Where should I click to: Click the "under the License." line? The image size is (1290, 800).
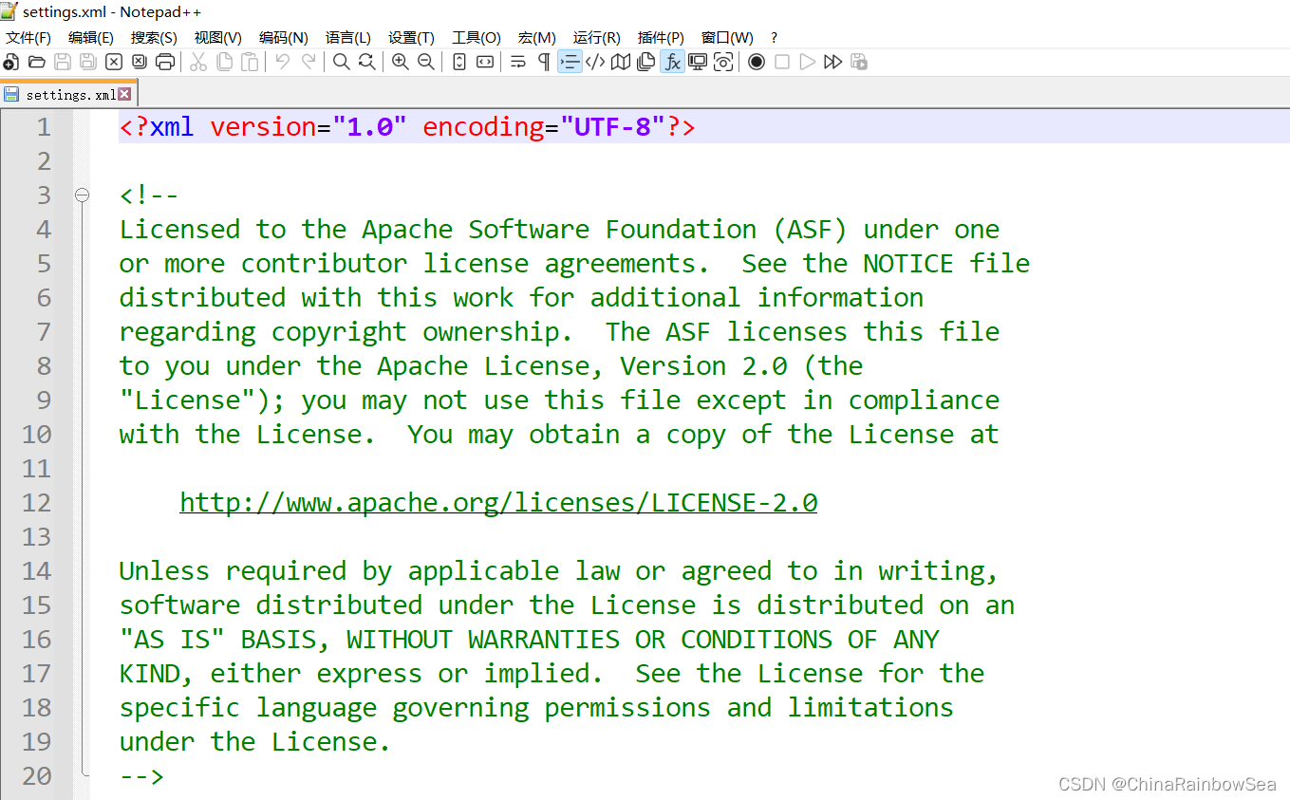point(255,742)
